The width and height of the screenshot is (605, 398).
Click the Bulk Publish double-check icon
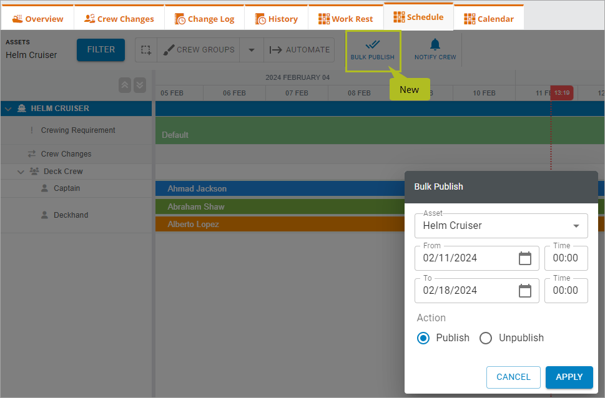point(373,44)
